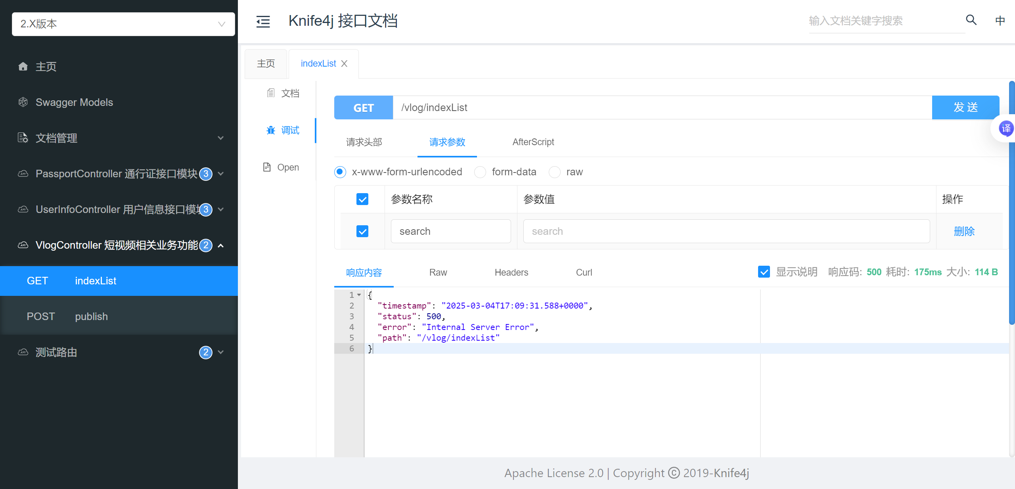Image resolution: width=1015 pixels, height=489 pixels.
Task: Click the floating translate icon
Action: 1005,128
